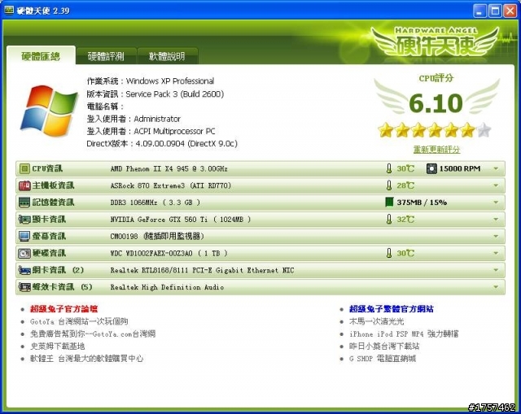Click the GPU thermometer icon next to 32℃
Screen dimensions: 521x414
[389, 220]
